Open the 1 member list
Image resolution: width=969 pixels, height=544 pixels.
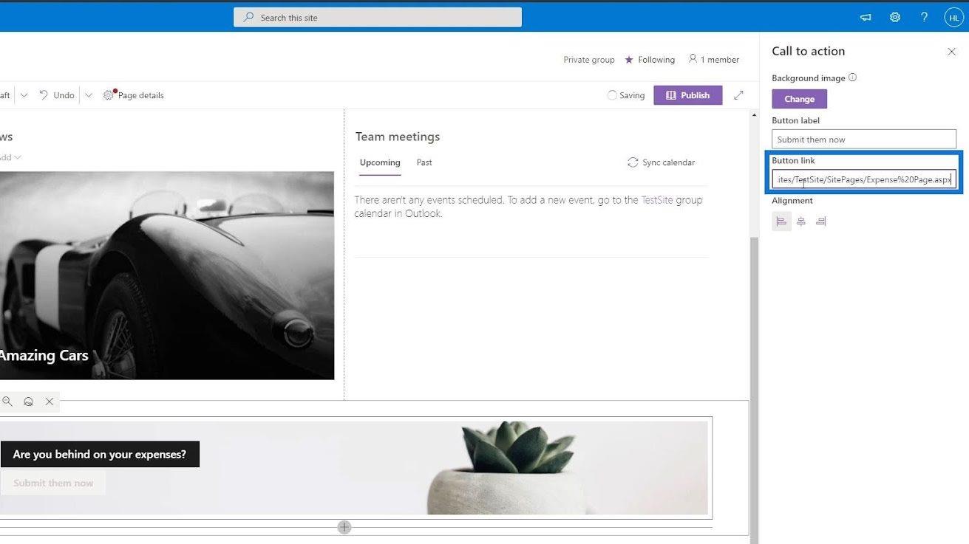click(714, 60)
